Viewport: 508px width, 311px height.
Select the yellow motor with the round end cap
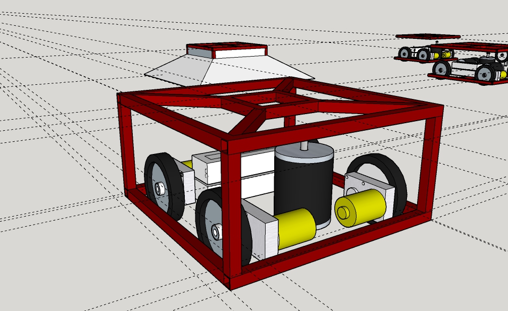(x=360, y=208)
